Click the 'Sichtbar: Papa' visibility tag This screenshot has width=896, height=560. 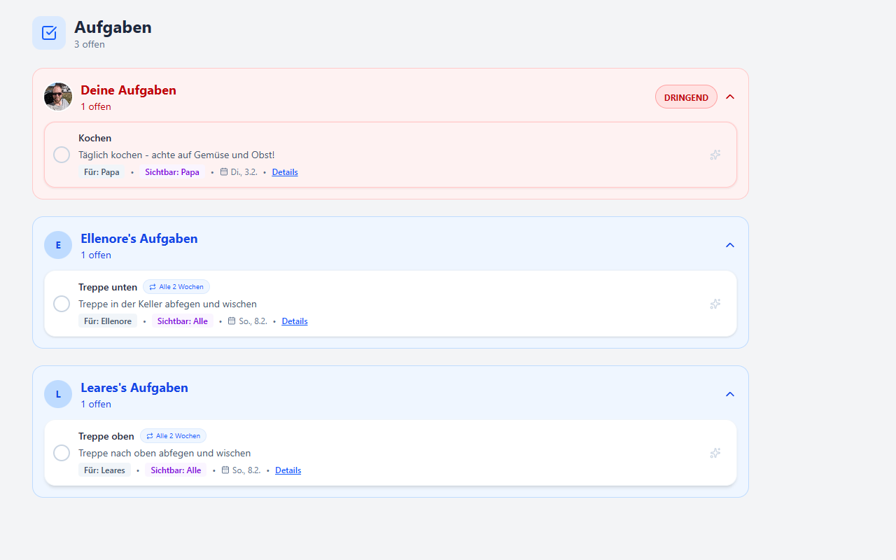pos(172,172)
